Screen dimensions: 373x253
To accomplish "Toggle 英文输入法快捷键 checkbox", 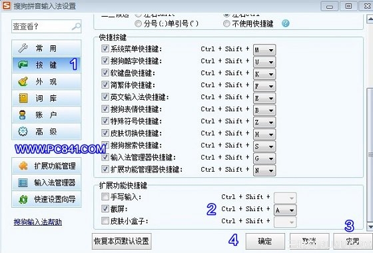I will pos(105,97).
